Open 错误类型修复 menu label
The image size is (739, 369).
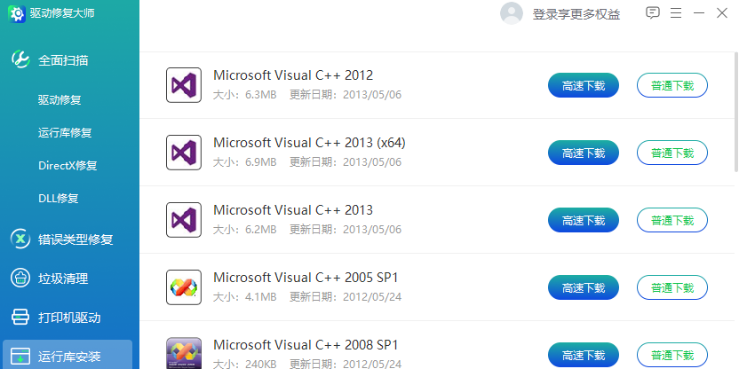(x=75, y=239)
